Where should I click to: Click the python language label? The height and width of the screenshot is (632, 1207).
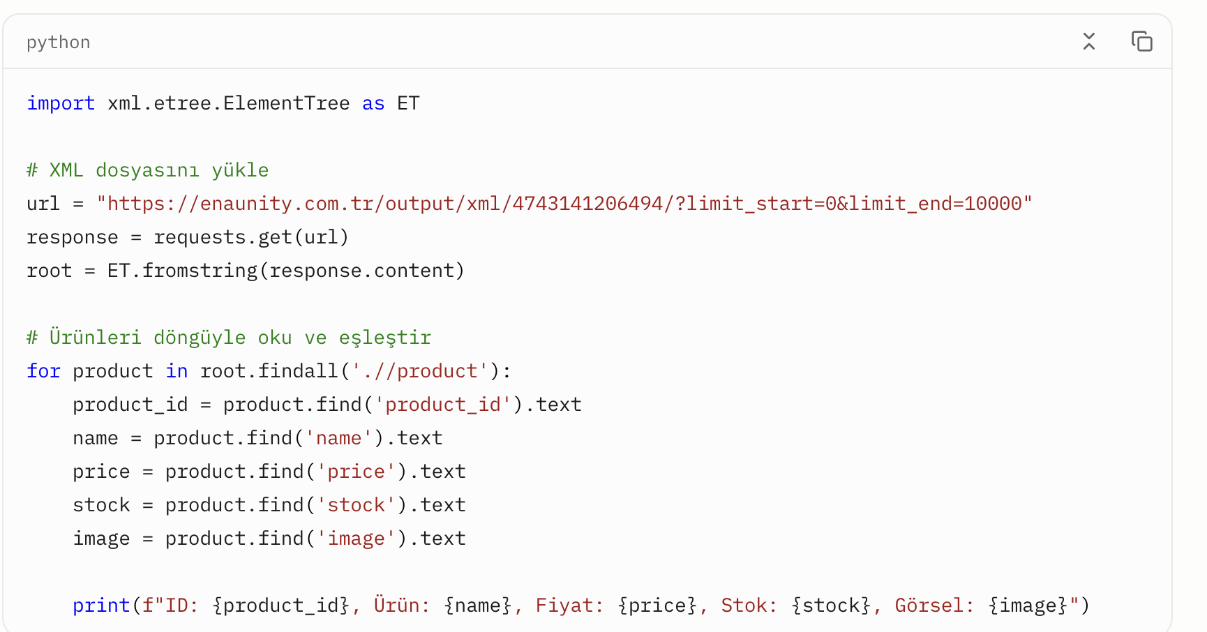59,43
